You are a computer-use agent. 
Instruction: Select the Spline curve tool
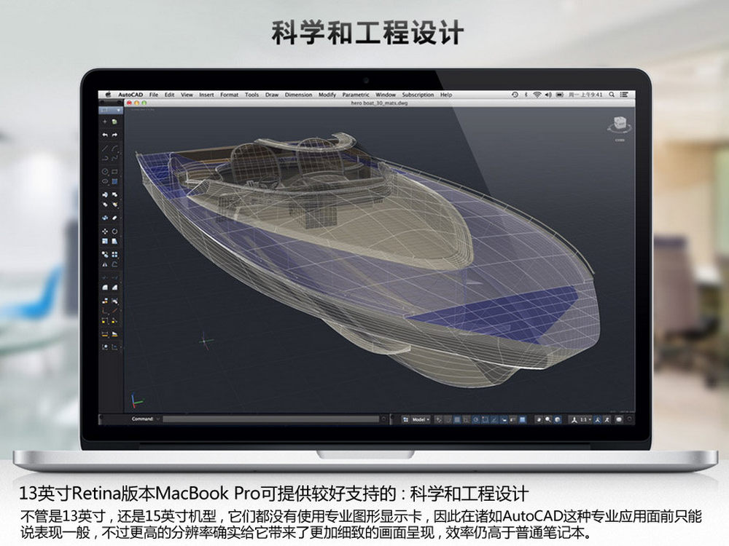(114, 158)
